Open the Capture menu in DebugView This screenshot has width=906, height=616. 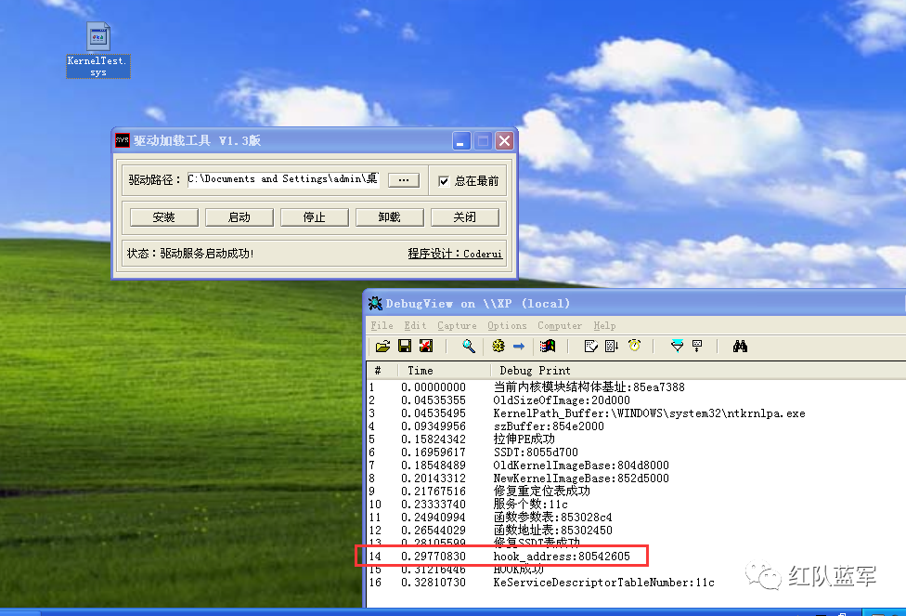pyautogui.click(x=457, y=325)
